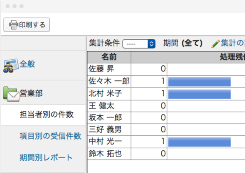Viewport: 245px width, 173px height.
Task: Click the 処理残 column header
Action: (x=188, y=57)
